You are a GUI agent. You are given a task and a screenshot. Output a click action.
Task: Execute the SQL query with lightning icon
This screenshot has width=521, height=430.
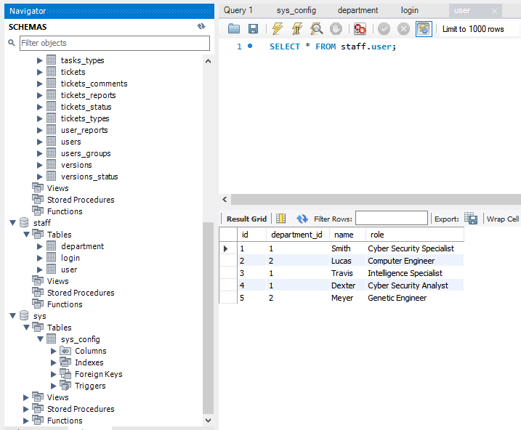click(x=278, y=29)
